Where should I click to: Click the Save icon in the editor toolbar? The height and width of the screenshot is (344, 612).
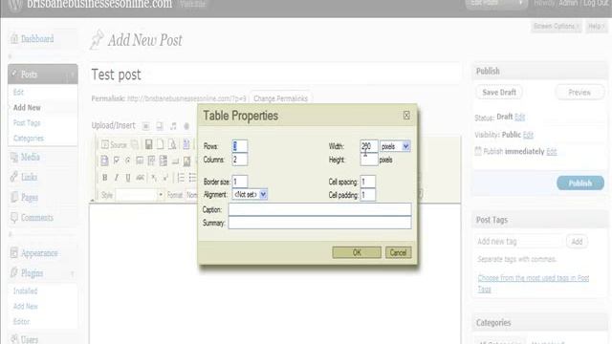click(149, 144)
